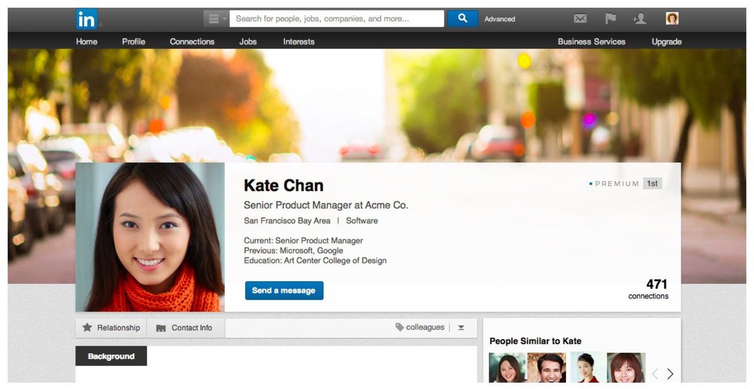Open third similar person thumbnail
Screen dimensions: 754x389
pos(588,368)
